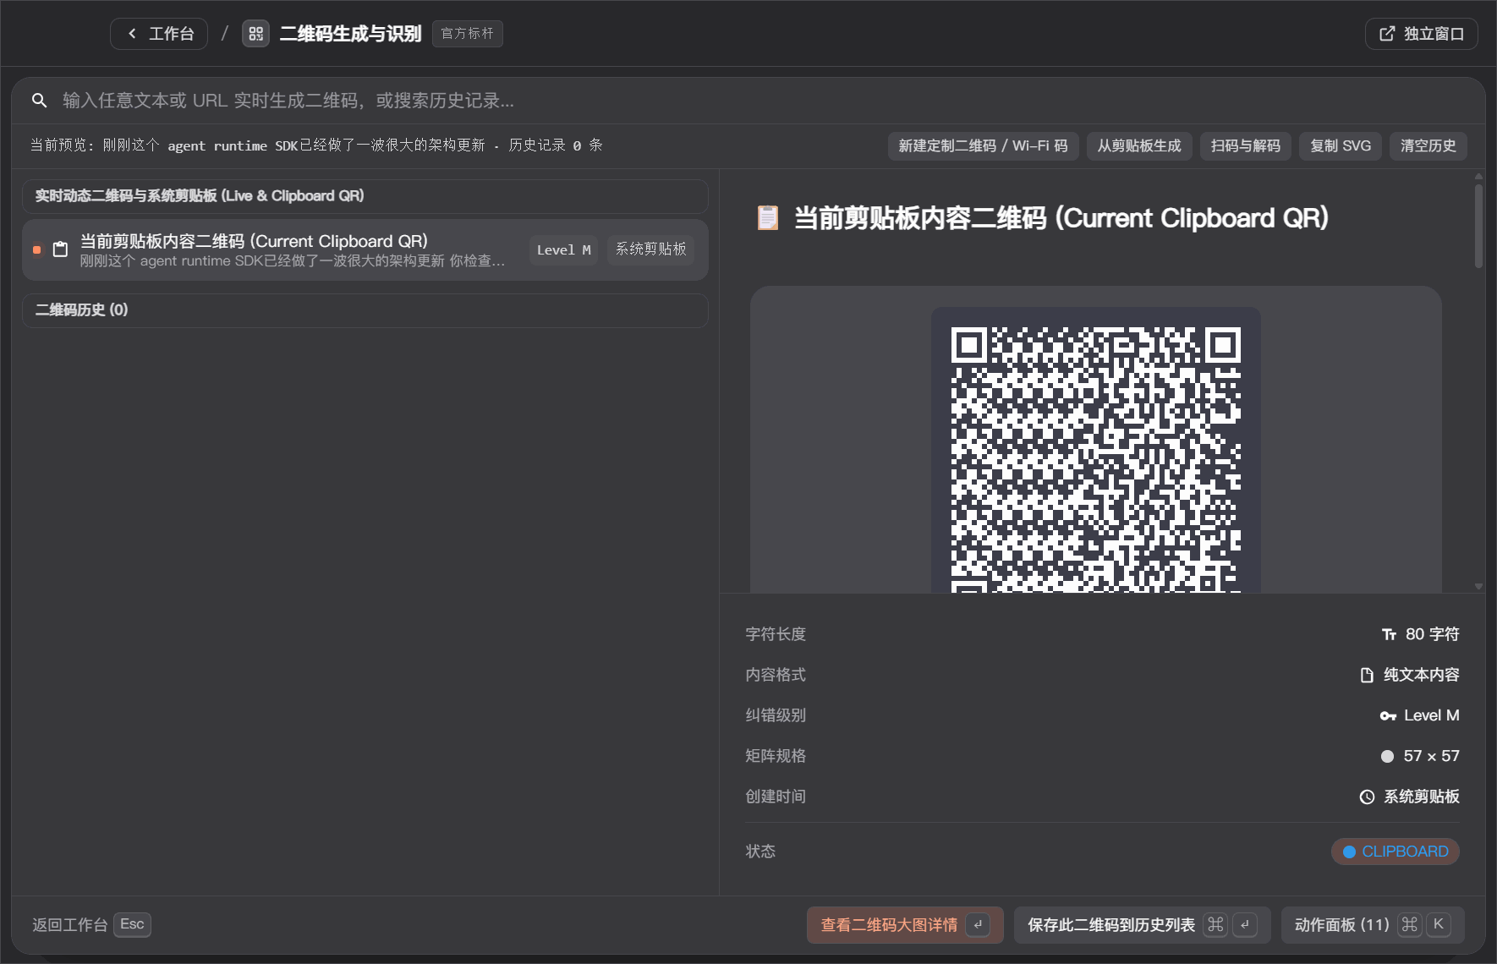Click the notepad emoji beside detail title

click(x=767, y=218)
